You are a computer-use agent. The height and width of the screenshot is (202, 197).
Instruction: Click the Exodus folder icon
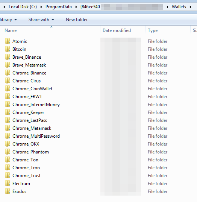pyautogui.click(x=8, y=191)
